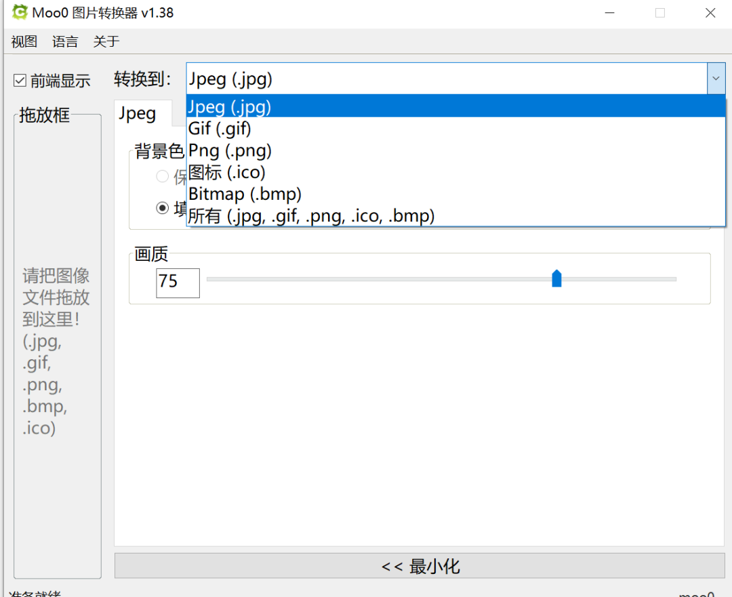This screenshot has height=597, width=732.
Task: Select Jpeg (.jpg) in the list
Action: 455,106
